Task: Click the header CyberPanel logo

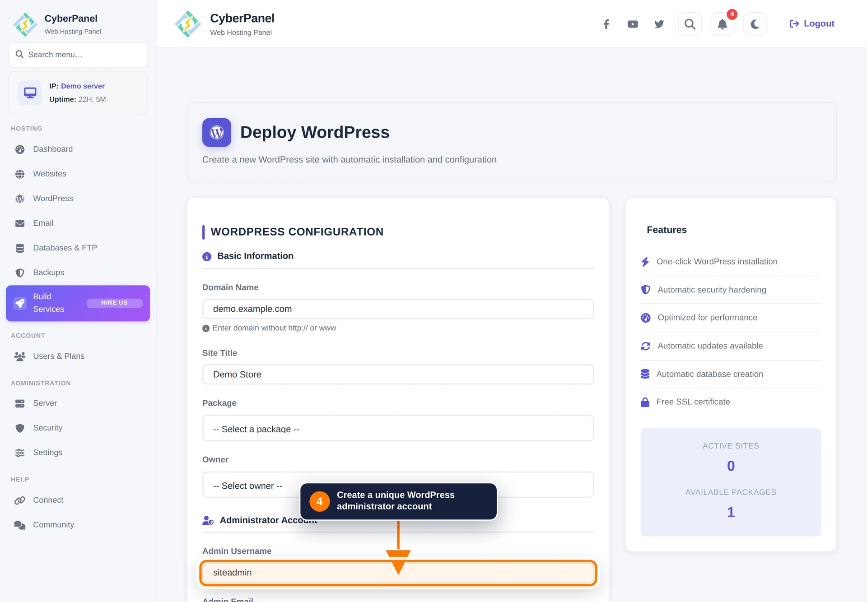Action: click(x=188, y=24)
